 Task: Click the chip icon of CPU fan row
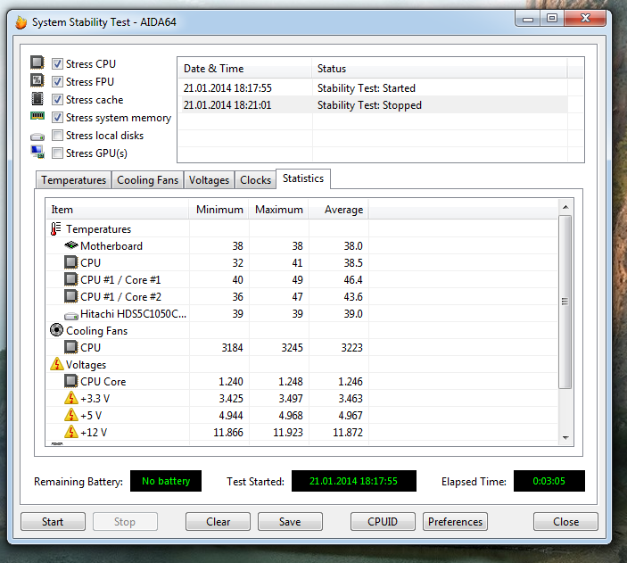[70, 347]
